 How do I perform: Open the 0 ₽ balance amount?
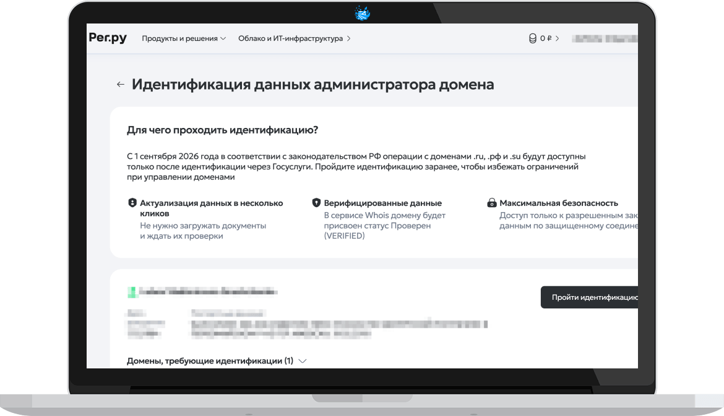pyautogui.click(x=546, y=38)
